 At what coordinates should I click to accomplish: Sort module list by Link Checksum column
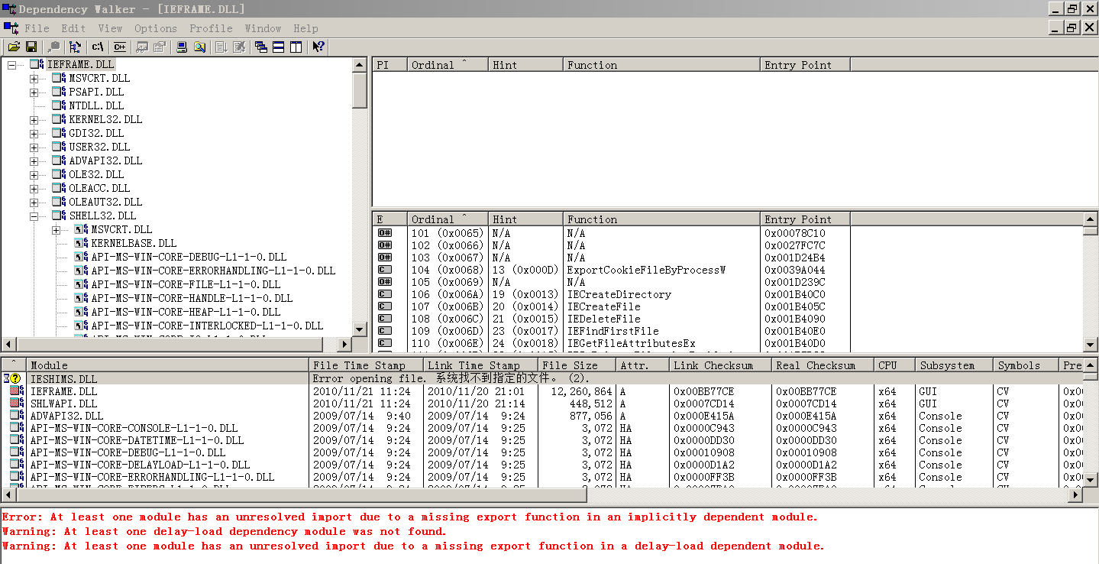coord(720,365)
